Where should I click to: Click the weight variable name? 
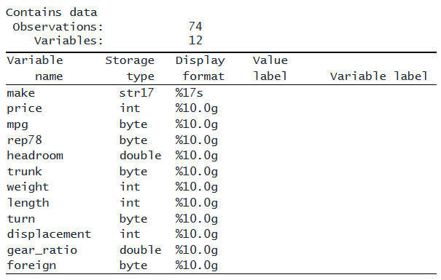28,188
